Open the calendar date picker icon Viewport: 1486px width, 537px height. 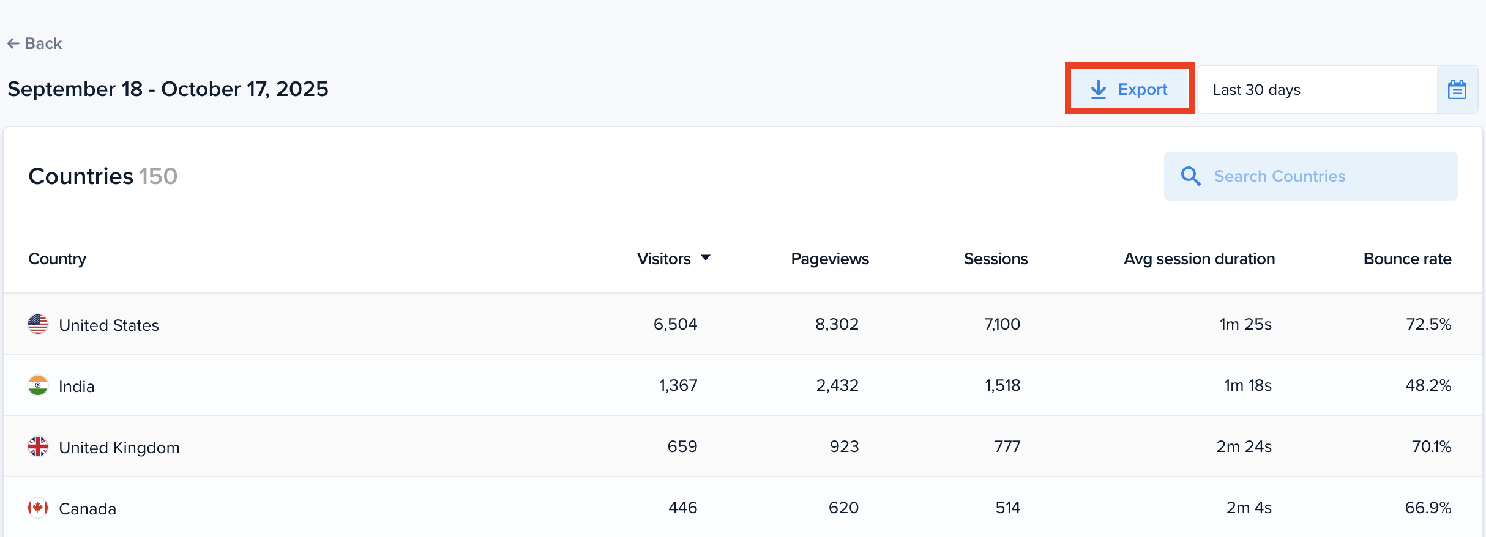tap(1457, 90)
